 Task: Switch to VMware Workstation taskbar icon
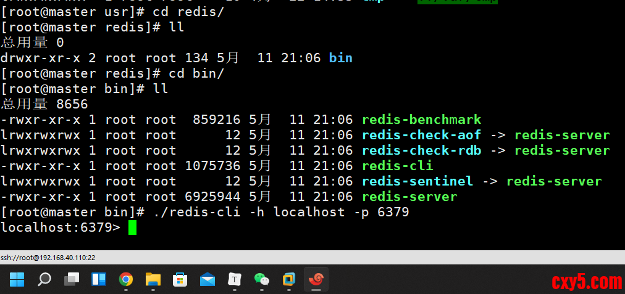click(288, 280)
